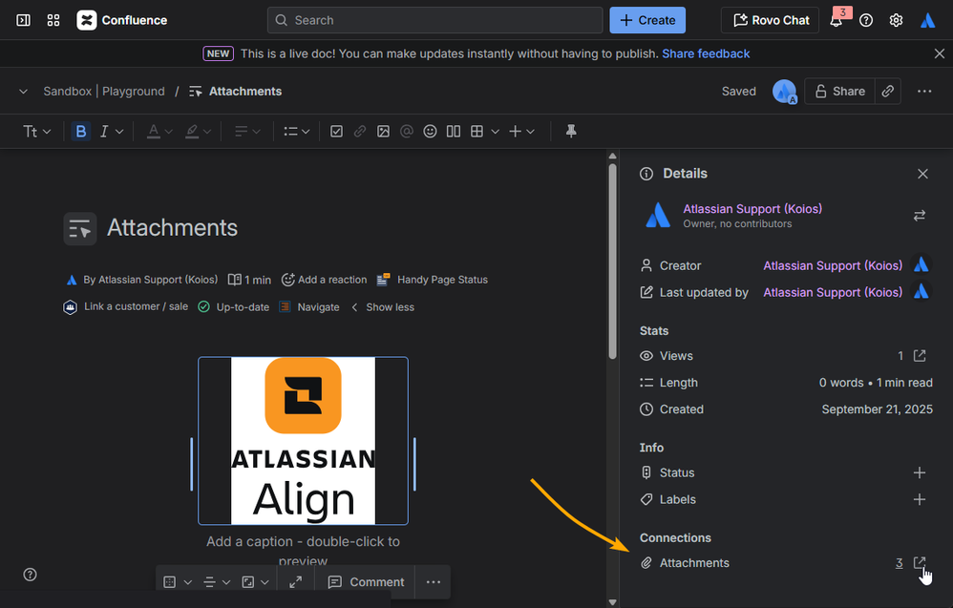Insert an action item checkbox

click(x=336, y=131)
